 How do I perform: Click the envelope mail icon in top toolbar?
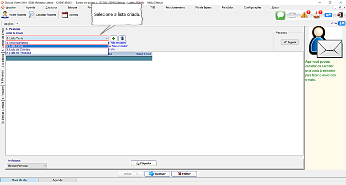click(293, 15)
